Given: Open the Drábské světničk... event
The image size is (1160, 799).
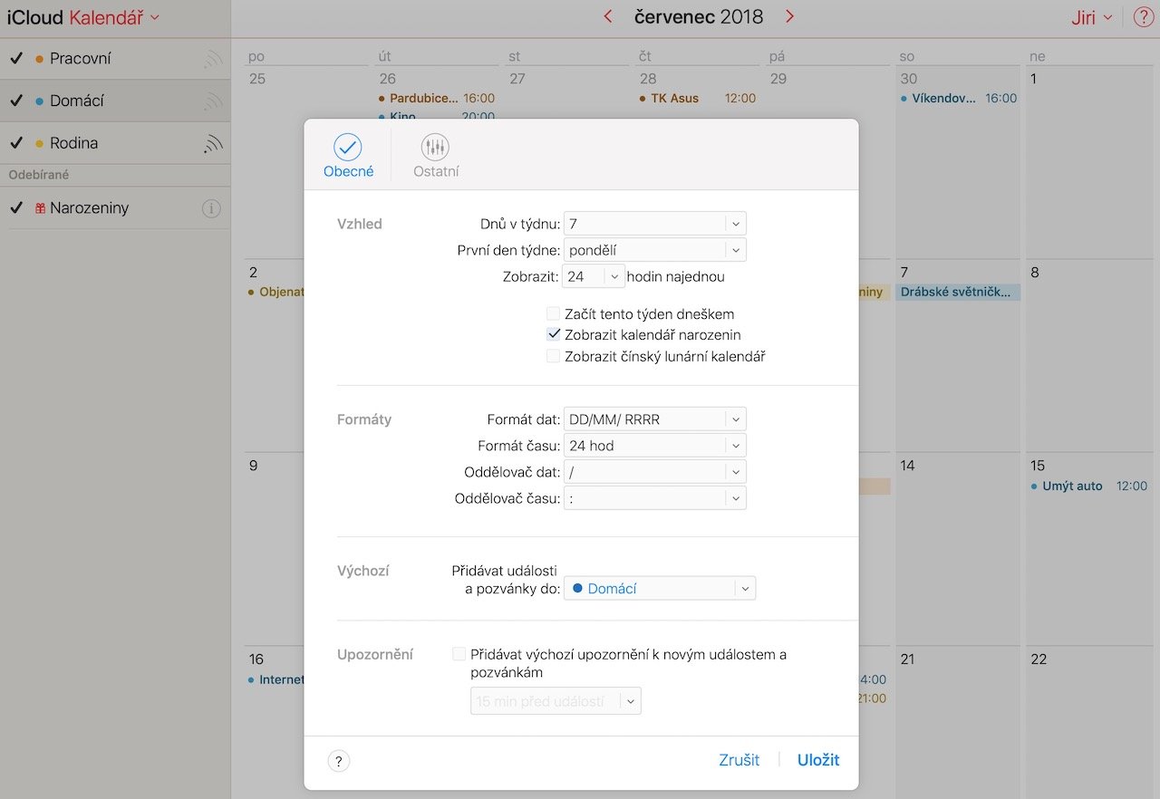Looking at the screenshot, I should (959, 293).
